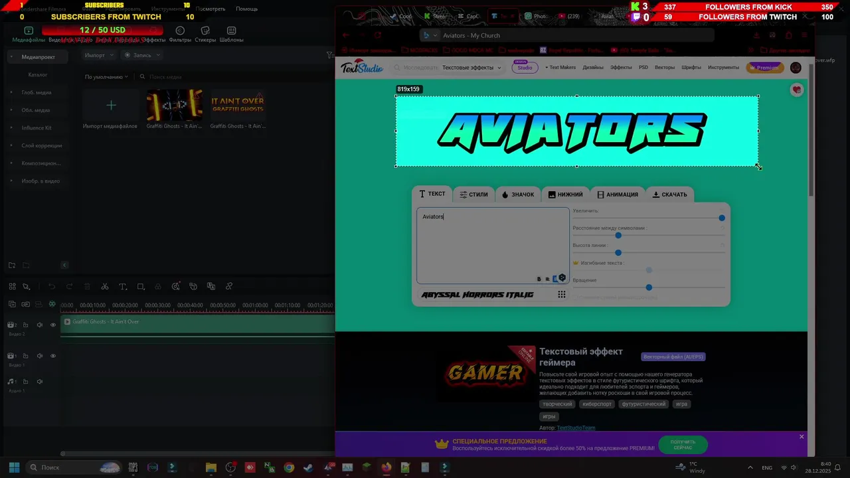850x478 pixels.
Task: Open the По умолчанию sort dropdown
Action: pos(106,77)
